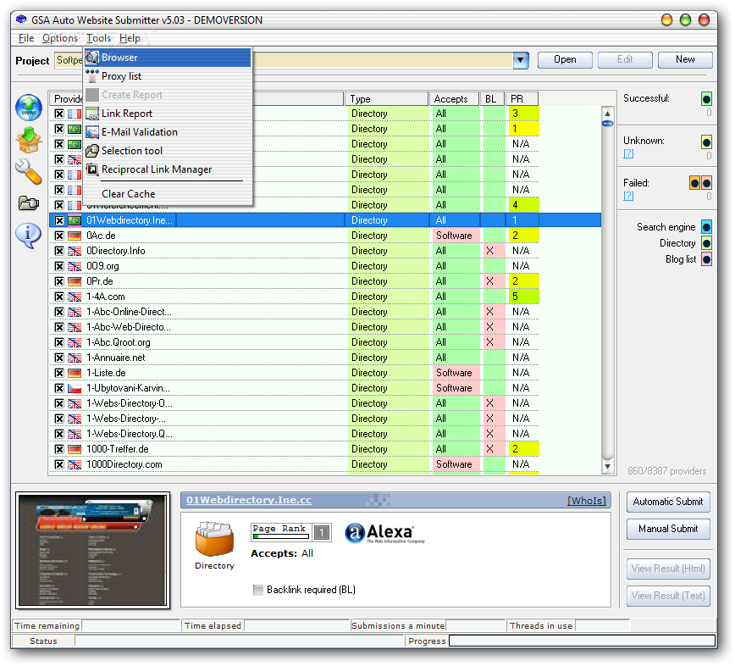Open the Options menu
735x666 pixels.
point(60,38)
